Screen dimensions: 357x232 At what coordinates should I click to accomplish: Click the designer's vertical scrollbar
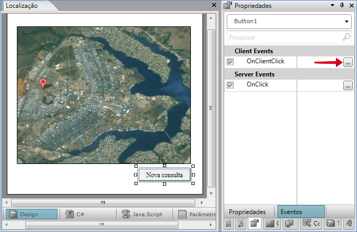(211, 108)
